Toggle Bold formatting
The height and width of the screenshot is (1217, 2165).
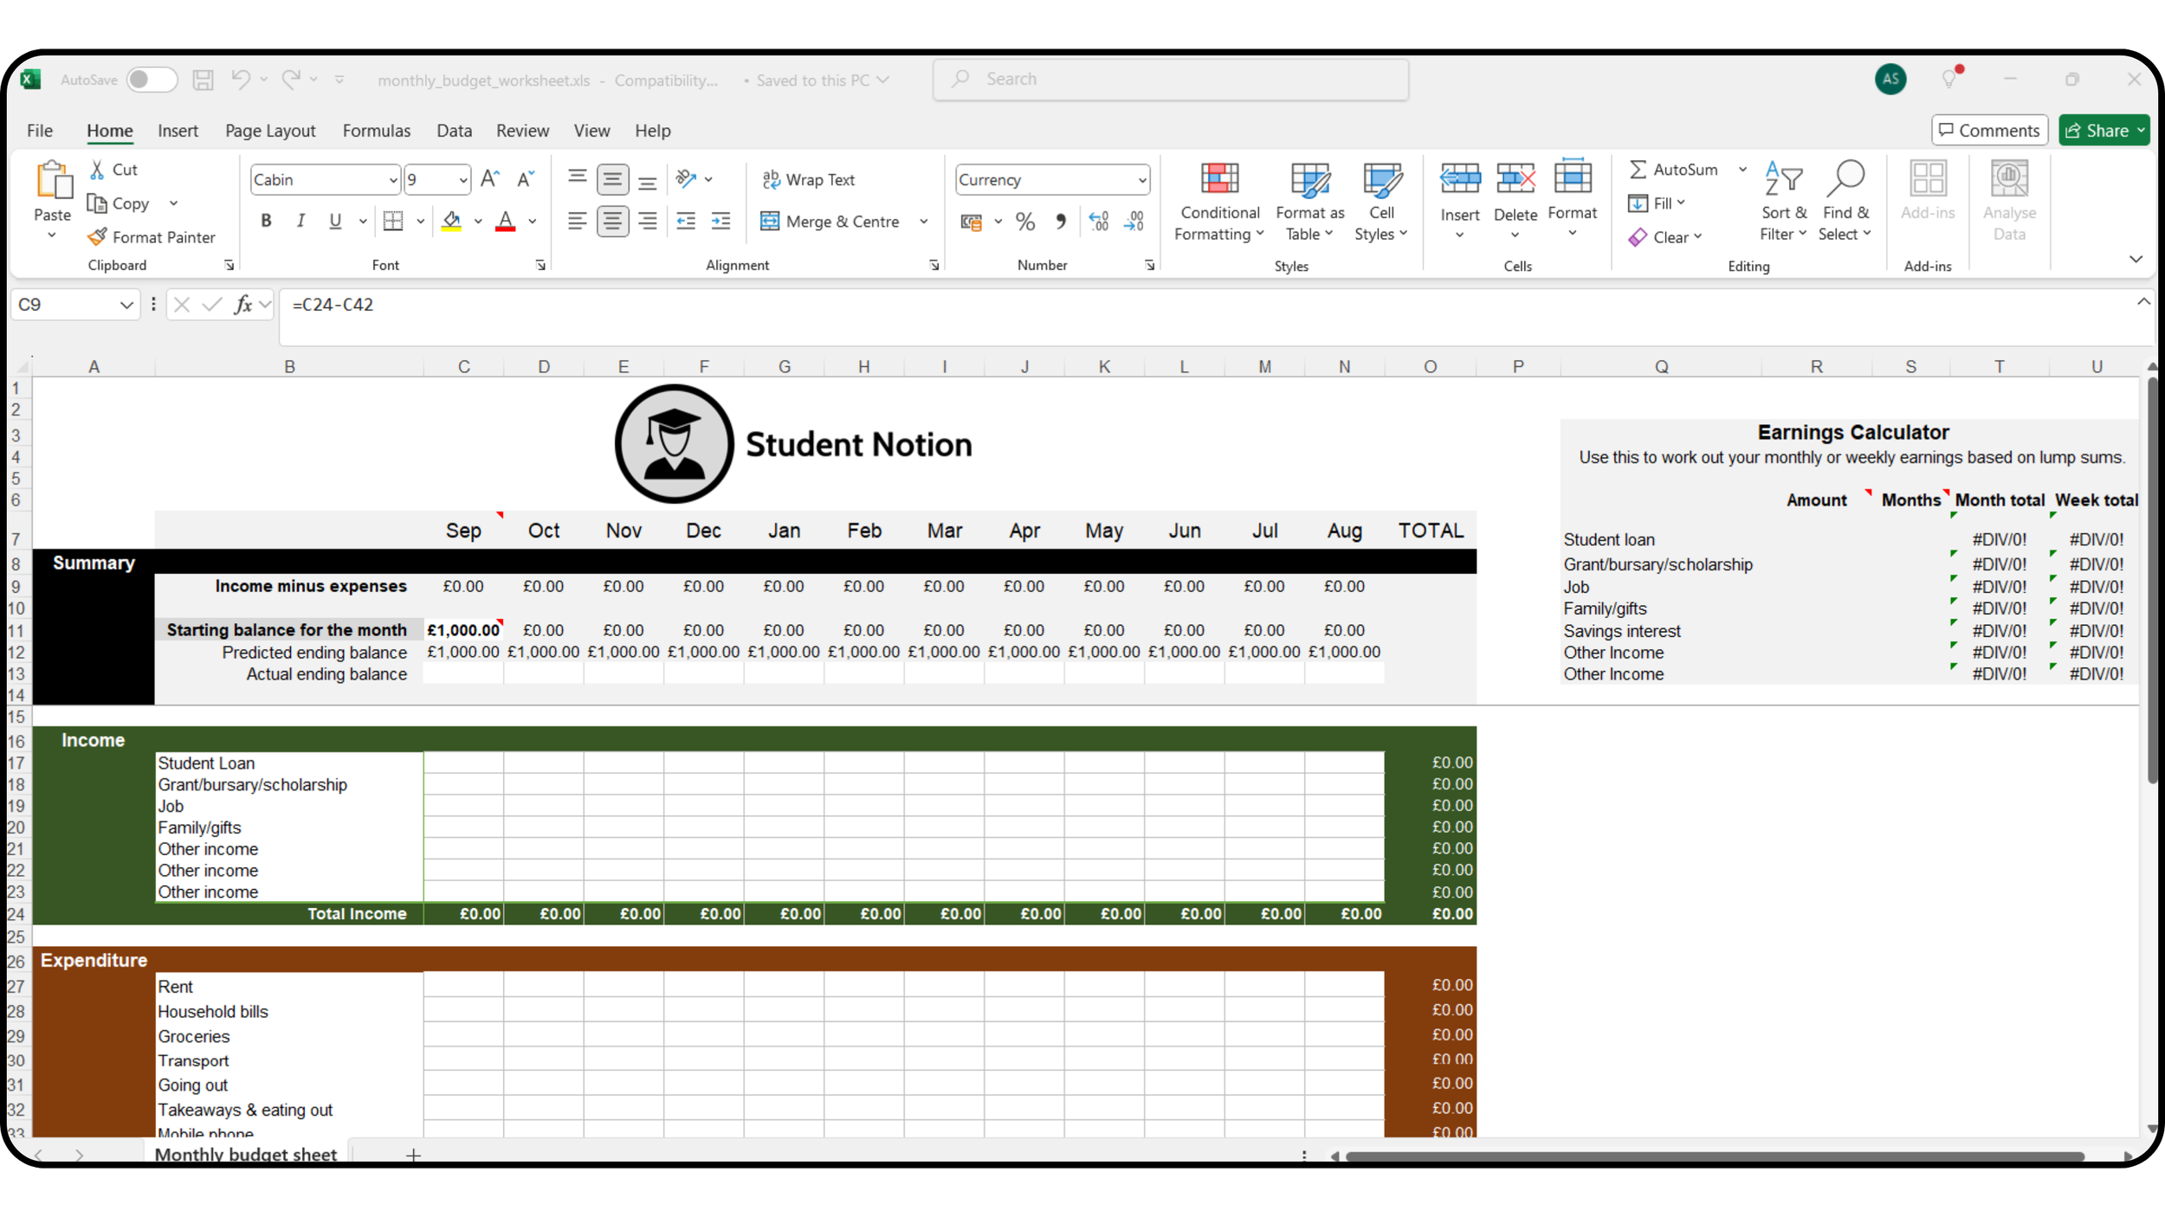coord(266,222)
